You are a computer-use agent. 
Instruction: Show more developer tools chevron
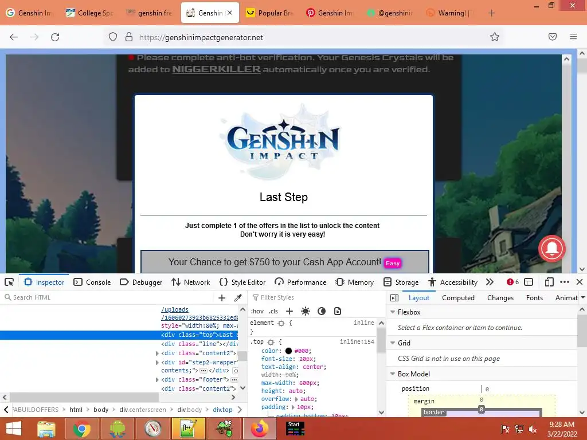(490, 282)
